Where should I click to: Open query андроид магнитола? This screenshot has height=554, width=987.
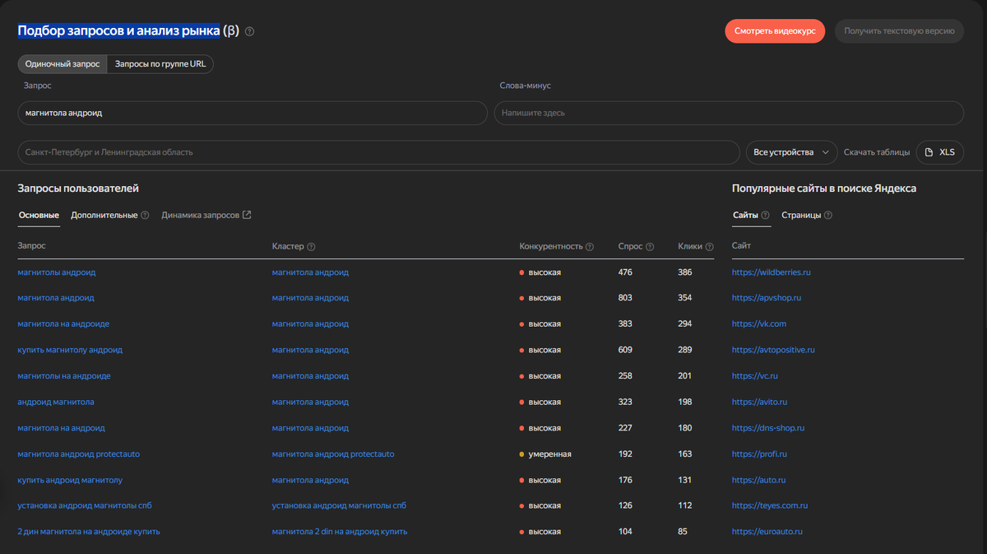[56, 402]
